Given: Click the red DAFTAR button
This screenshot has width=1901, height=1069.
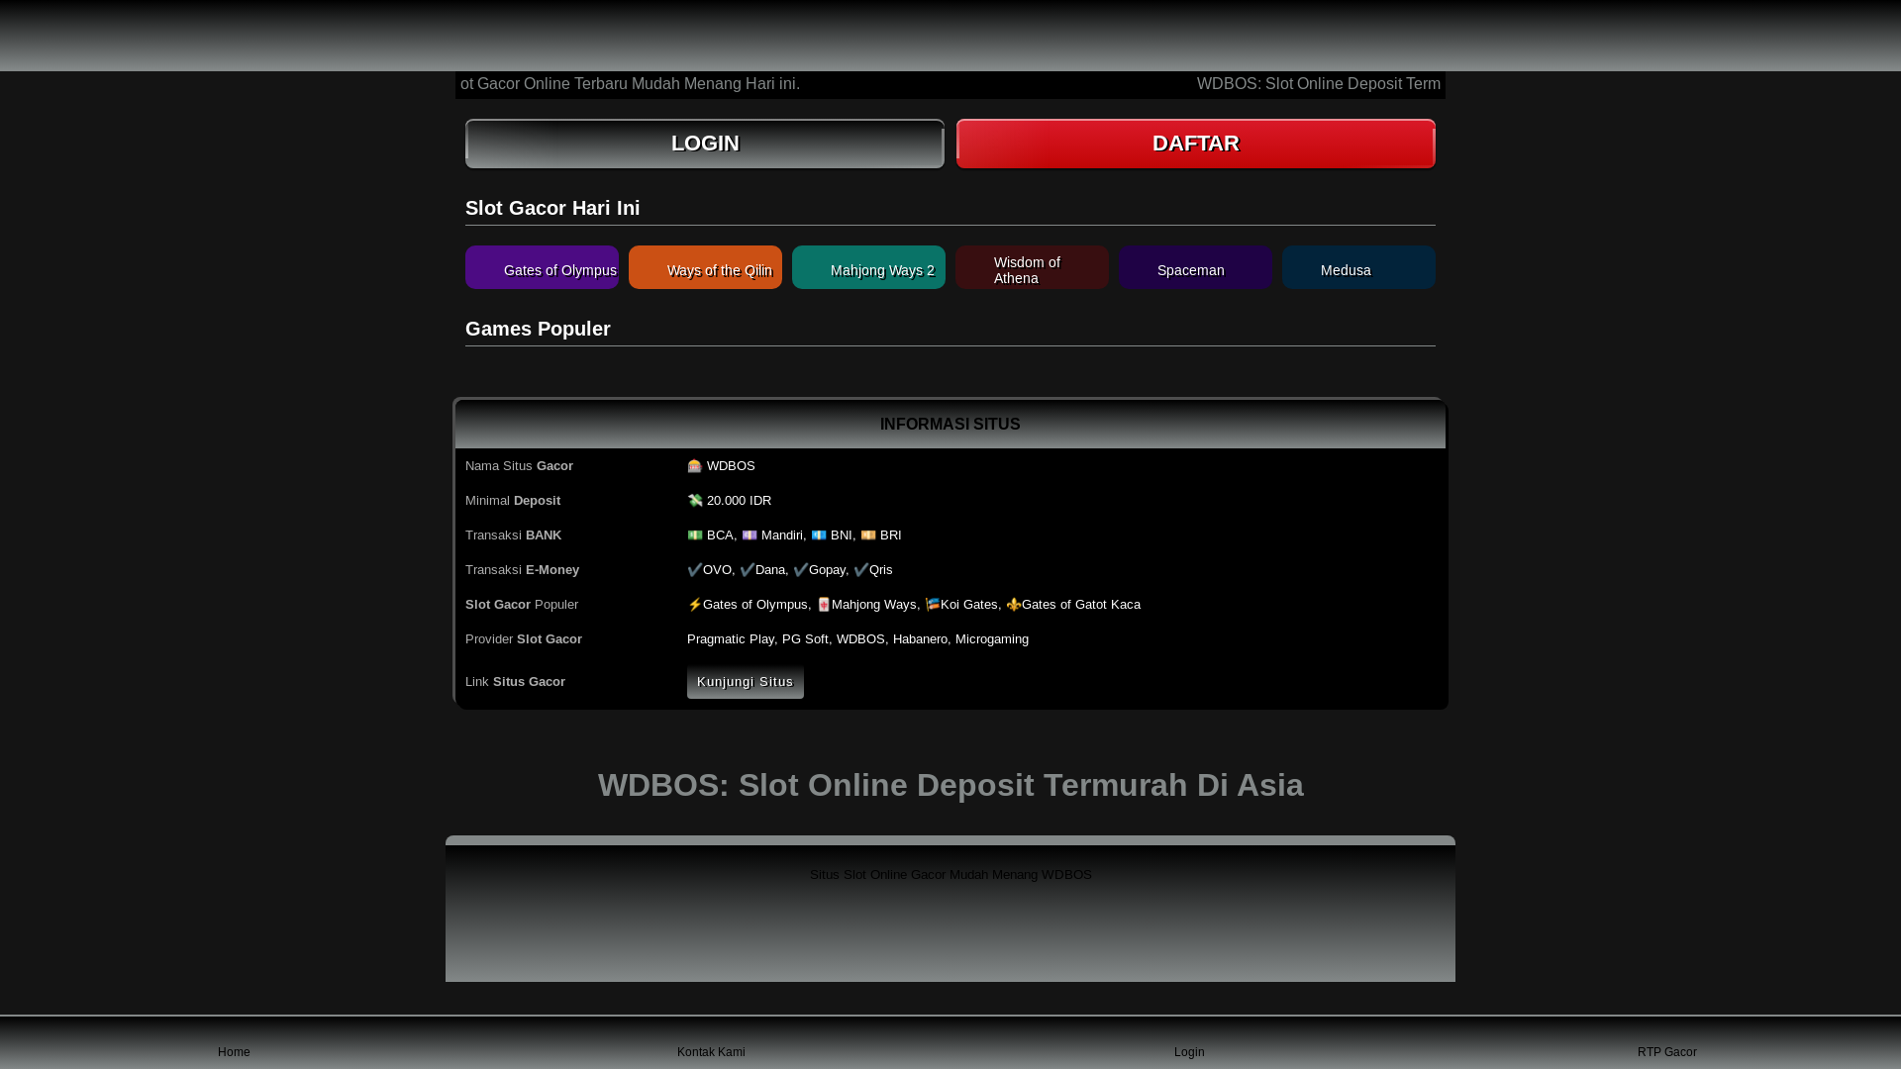Looking at the screenshot, I should point(1196,144).
